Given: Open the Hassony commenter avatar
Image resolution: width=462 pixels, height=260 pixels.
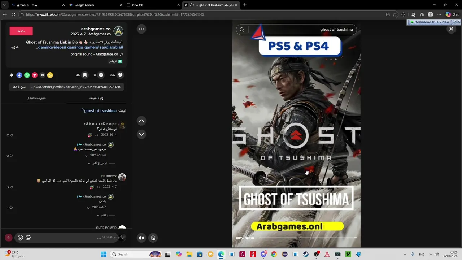Looking at the screenshot, I should (x=122, y=177).
